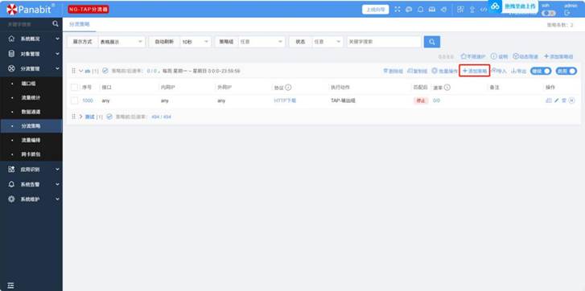This screenshot has width=585, height=291.
Task: Expand the 系统告警 sidebar chevron
Action: point(57,184)
